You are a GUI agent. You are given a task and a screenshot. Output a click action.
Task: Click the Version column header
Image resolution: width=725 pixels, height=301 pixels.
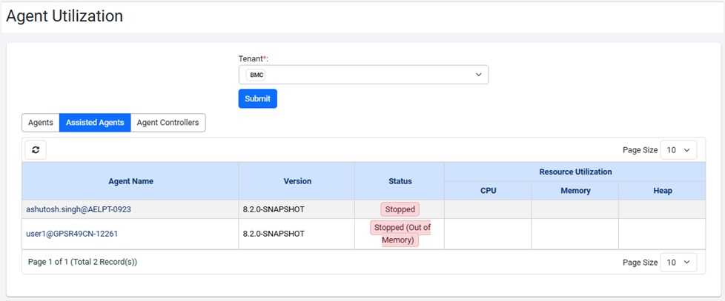click(x=297, y=181)
